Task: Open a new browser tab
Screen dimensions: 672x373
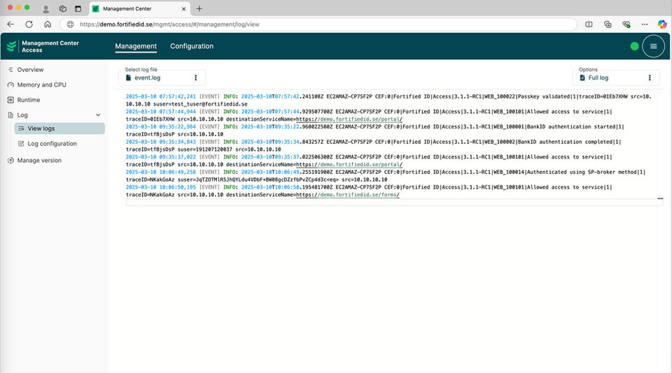Action: coord(199,8)
